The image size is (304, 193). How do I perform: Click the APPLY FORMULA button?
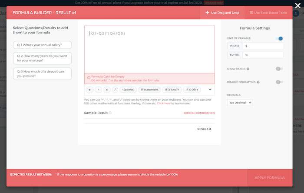(x=270, y=178)
